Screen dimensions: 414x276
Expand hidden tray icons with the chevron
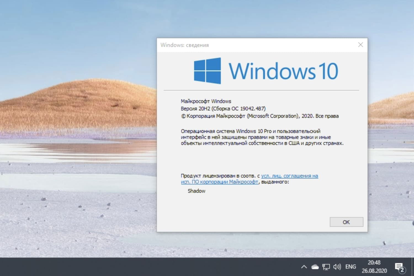pyautogui.click(x=304, y=267)
